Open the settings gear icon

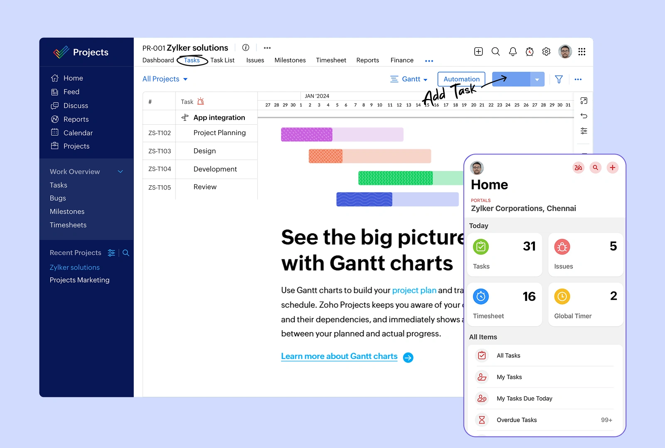[x=546, y=52]
